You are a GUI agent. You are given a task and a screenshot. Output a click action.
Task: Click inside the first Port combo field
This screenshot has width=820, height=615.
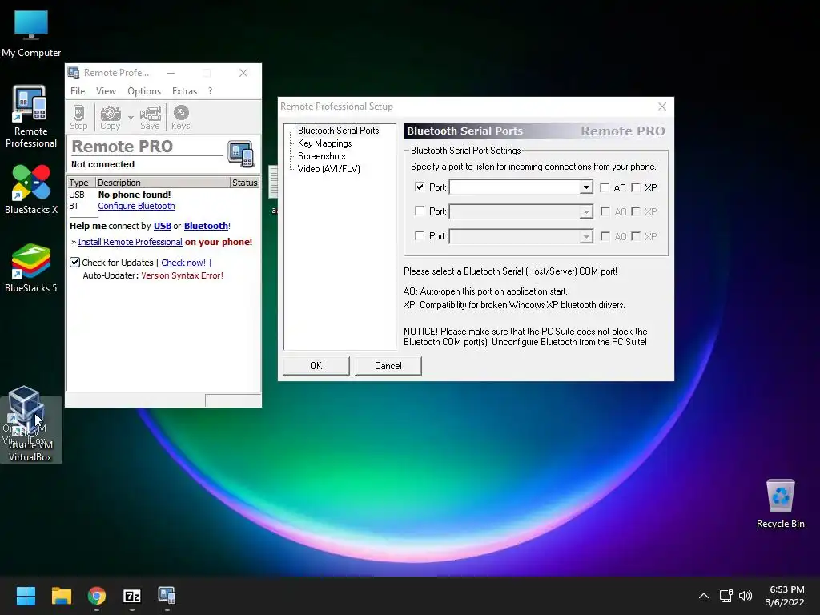515,187
